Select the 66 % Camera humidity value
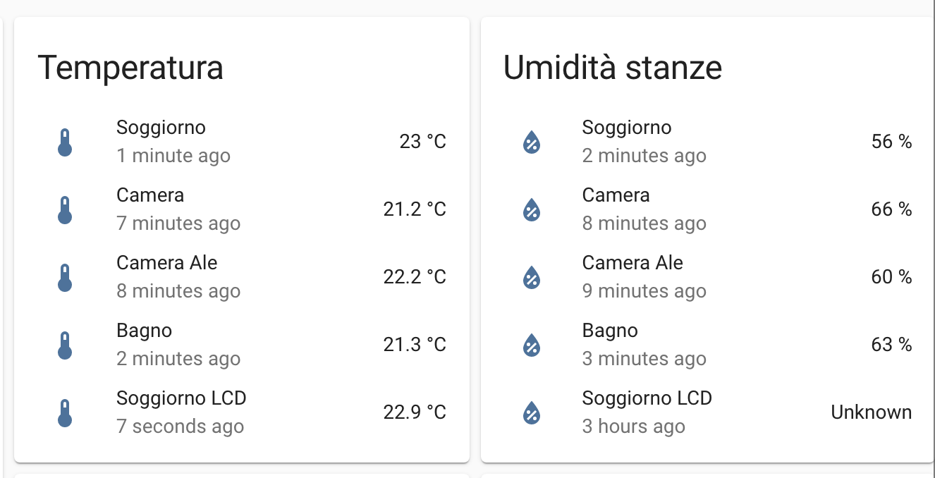935x478 pixels. [892, 209]
